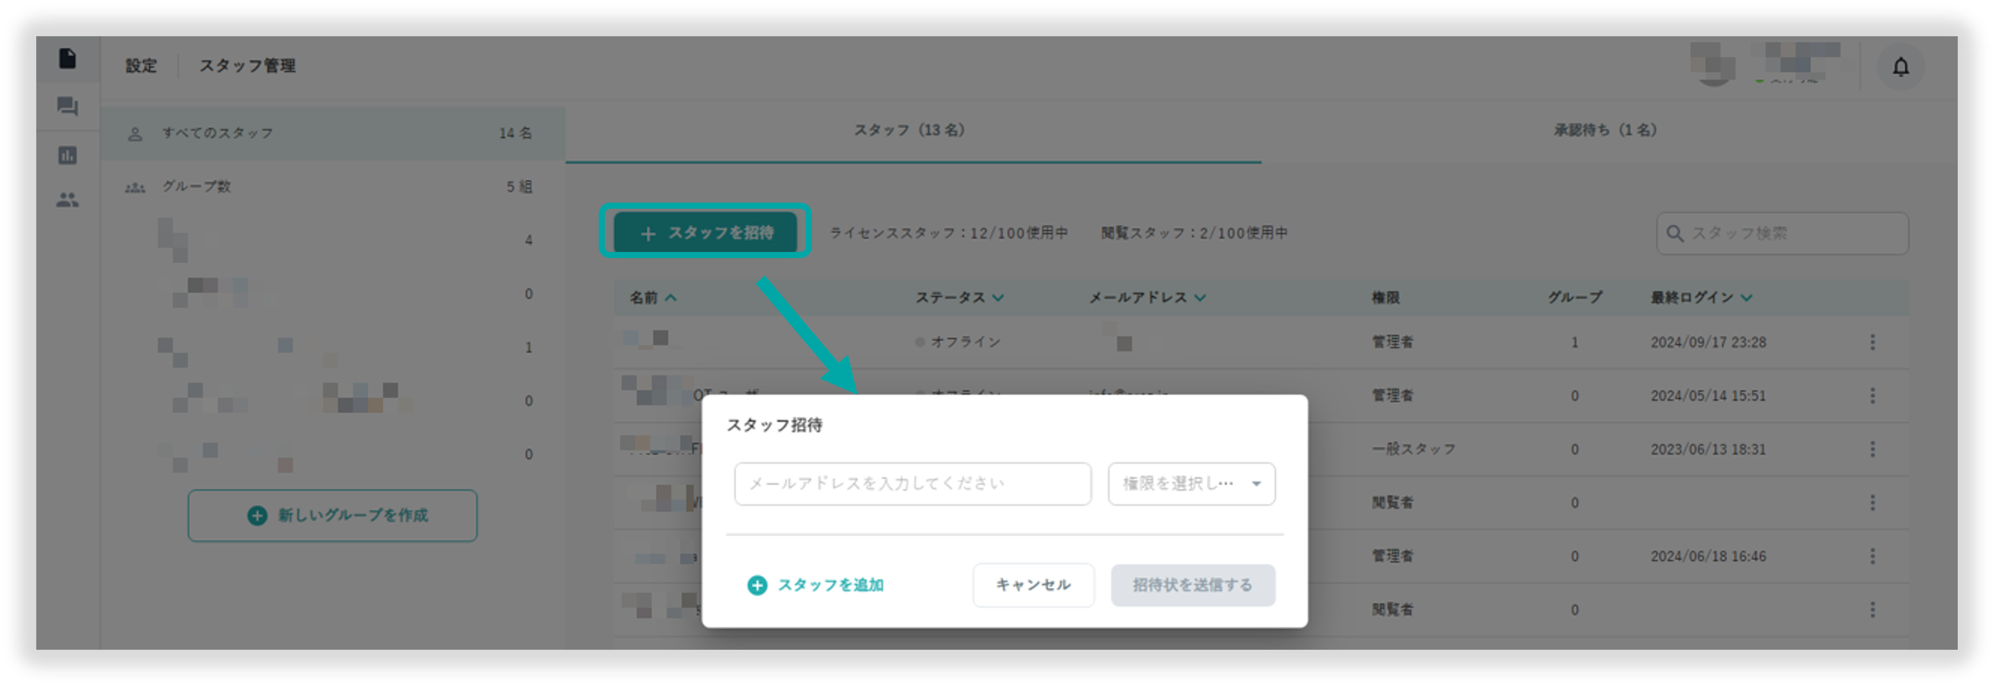Image resolution: width=1994 pixels, height=686 pixels.
Task: Open the メールアドレス sort dropdown arrow
Action: 1199,297
